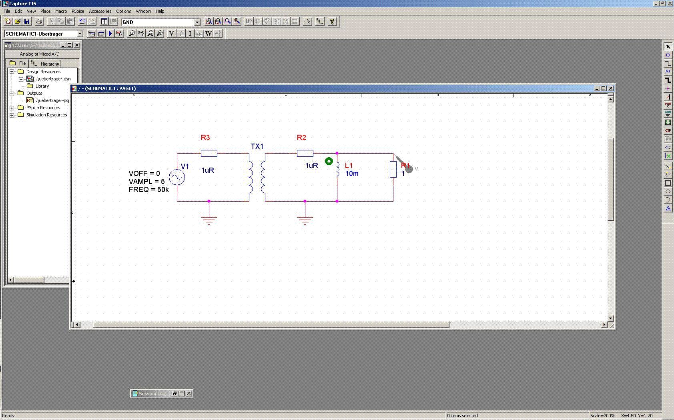Viewport: 674px width, 420px height.
Task: Expand the PSpice Resources folder
Action: point(12,108)
